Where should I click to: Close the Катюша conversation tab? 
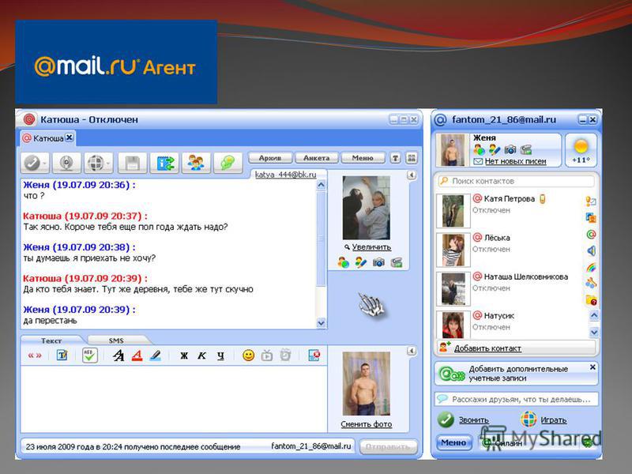(x=70, y=137)
